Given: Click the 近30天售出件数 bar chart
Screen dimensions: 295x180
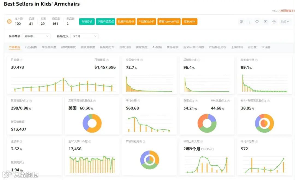Looking at the screenshot, I should click(92, 165).
